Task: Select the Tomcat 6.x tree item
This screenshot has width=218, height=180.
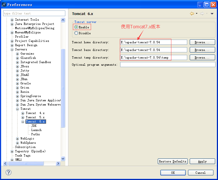Action: point(36,121)
